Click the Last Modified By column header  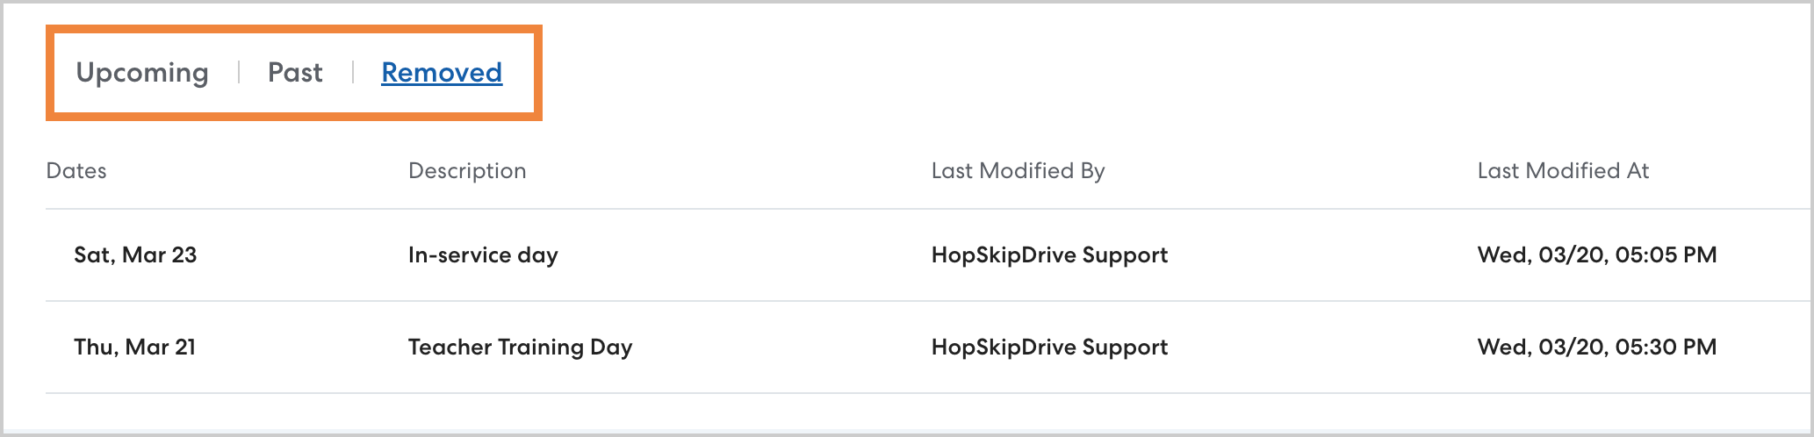point(1018,171)
